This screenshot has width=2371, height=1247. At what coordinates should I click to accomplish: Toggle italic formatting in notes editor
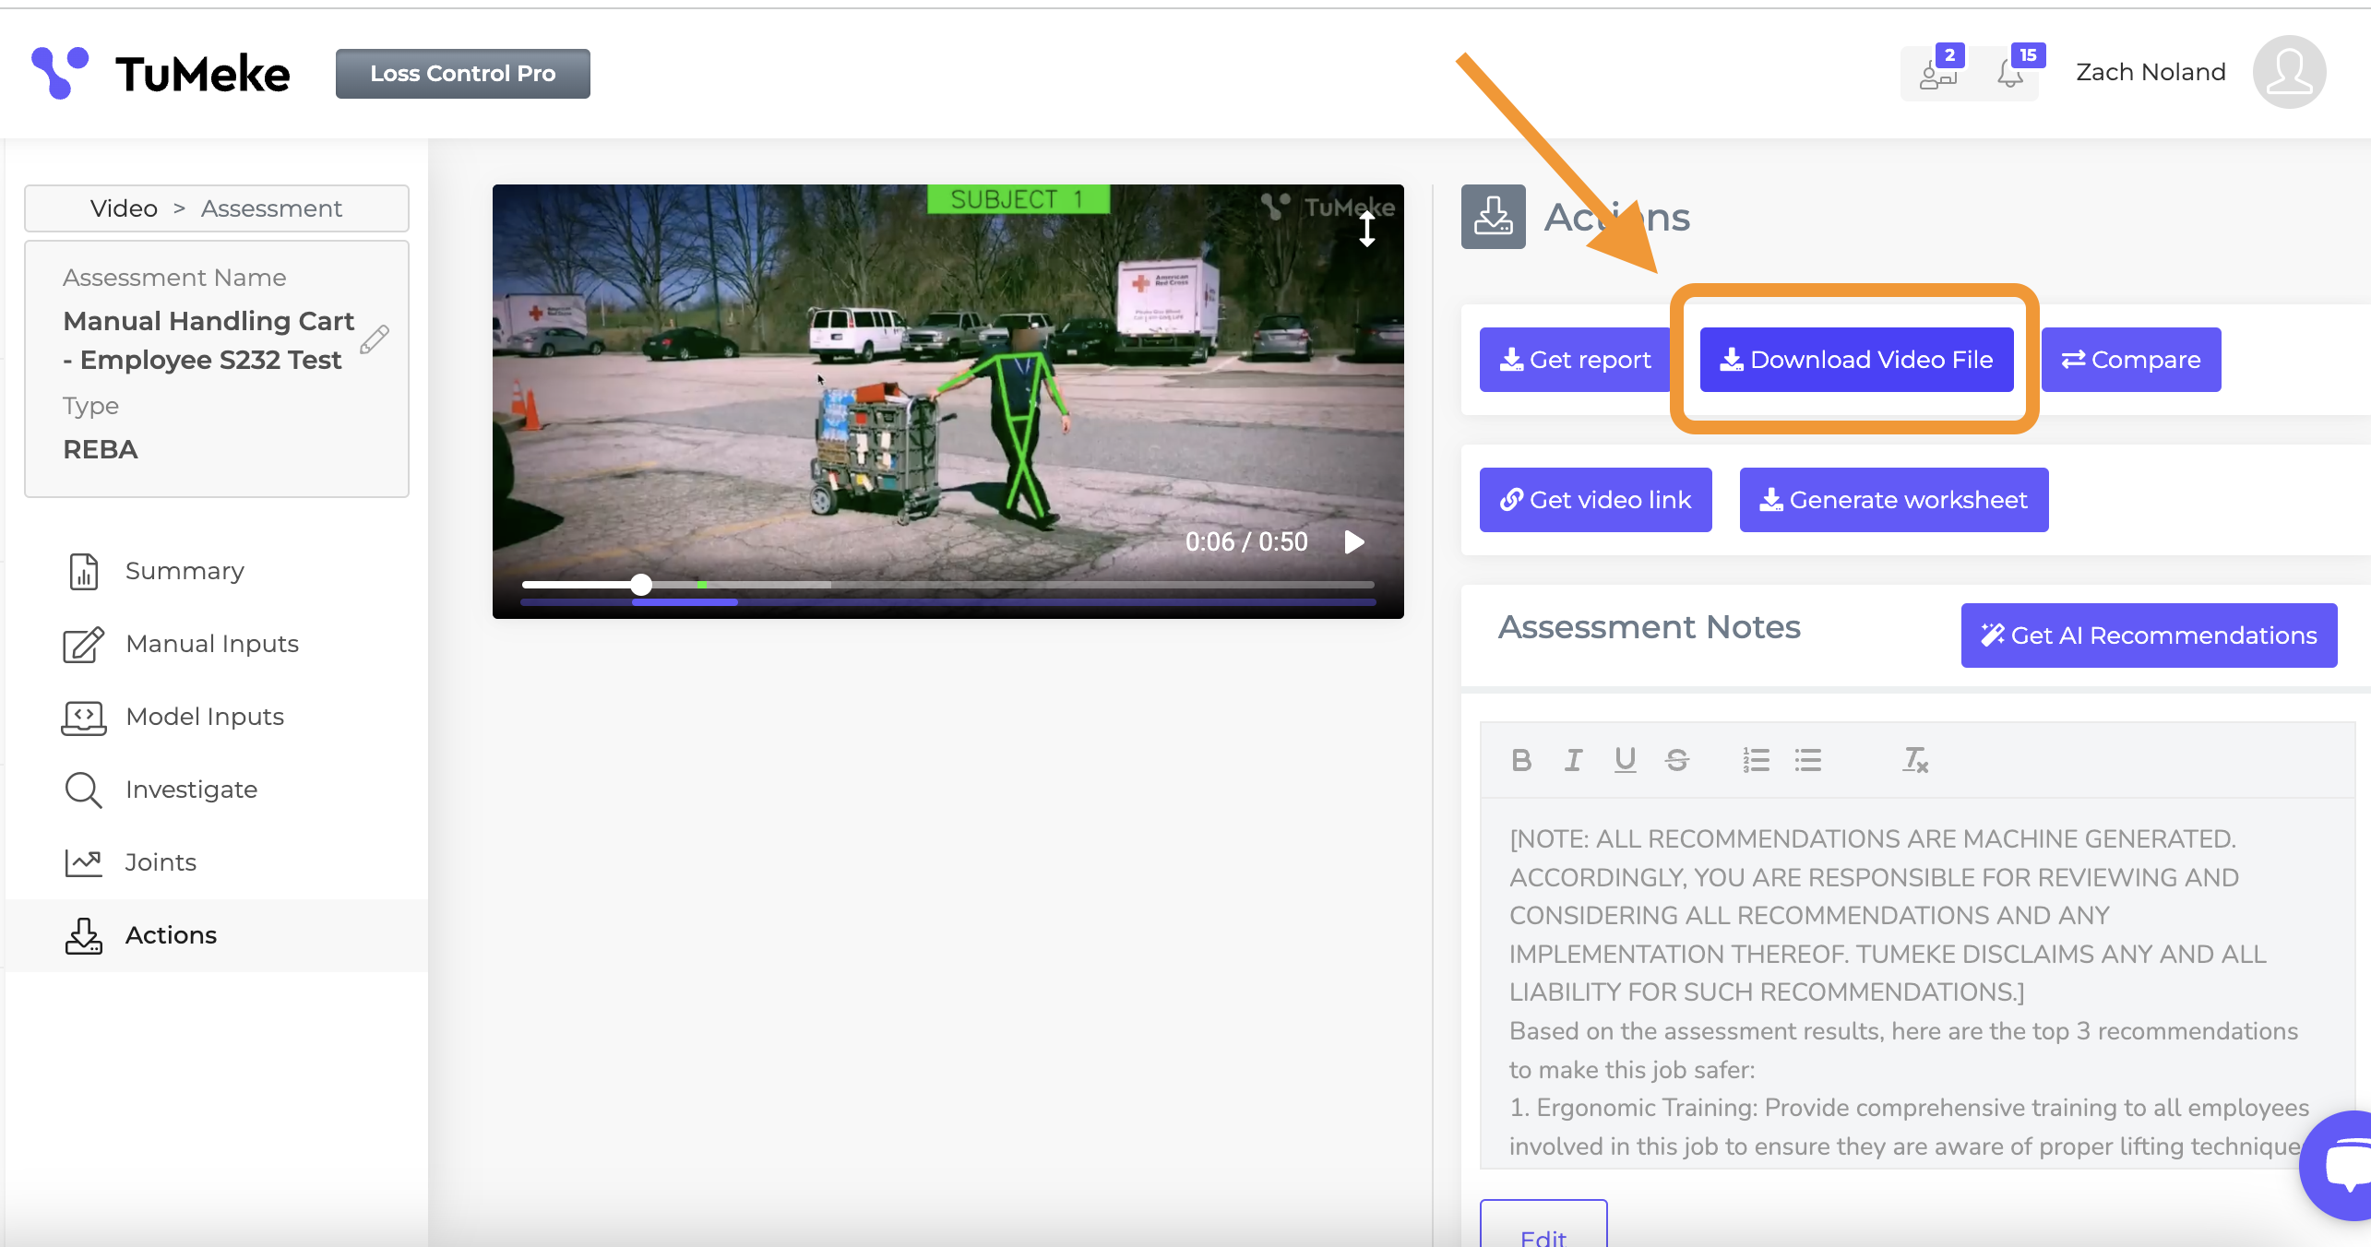[1574, 760]
